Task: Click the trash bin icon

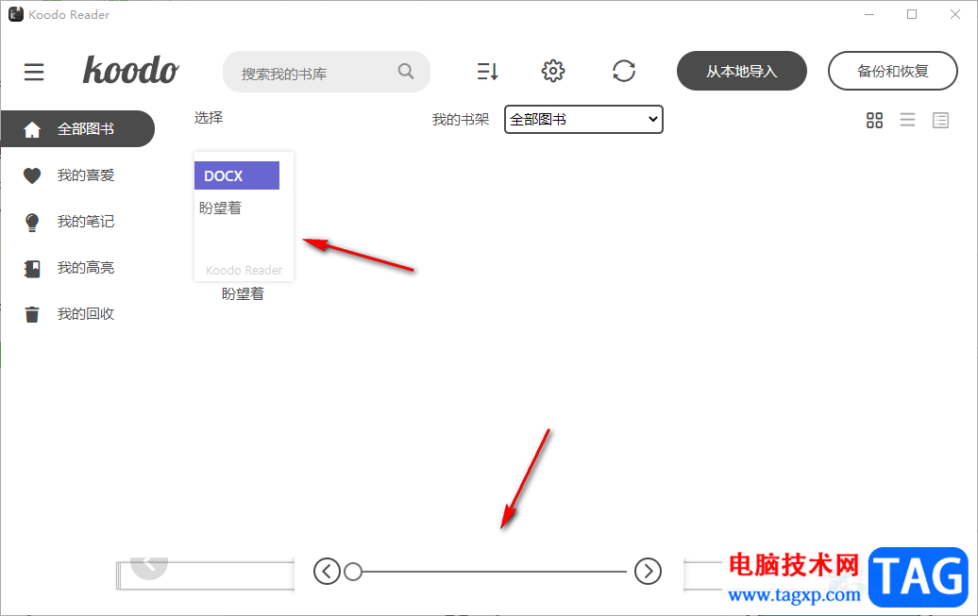Action: 32,315
